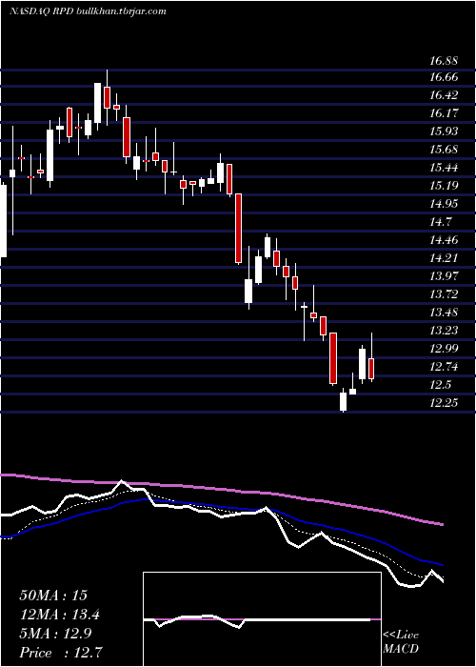The width and height of the screenshot is (476, 667).
Task: Click the 12.25 price axis label
Action: pos(444,403)
